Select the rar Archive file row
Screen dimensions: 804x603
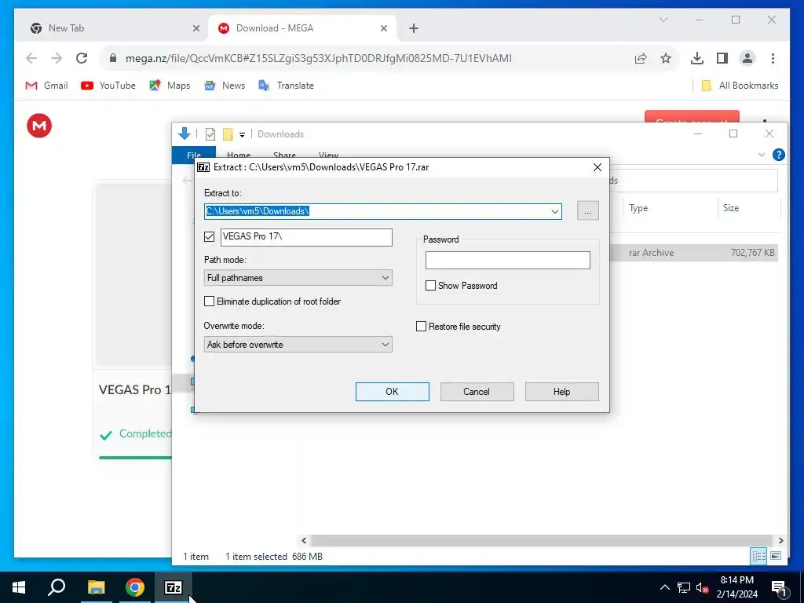tap(694, 253)
